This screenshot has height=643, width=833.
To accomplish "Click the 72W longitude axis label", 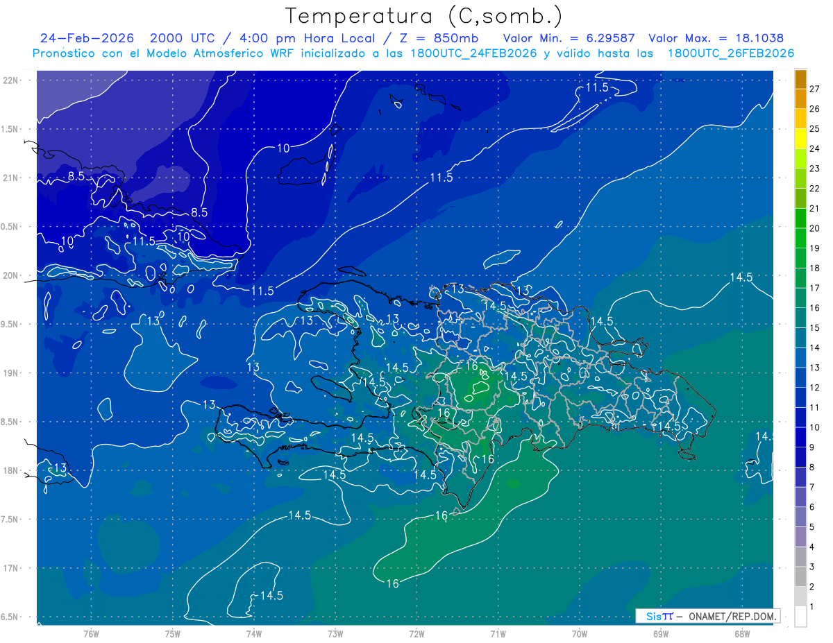I will coord(416,633).
